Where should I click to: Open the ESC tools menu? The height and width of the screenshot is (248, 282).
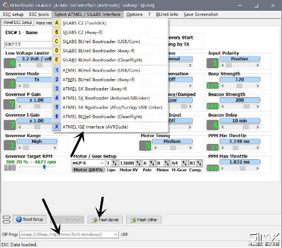39,14
